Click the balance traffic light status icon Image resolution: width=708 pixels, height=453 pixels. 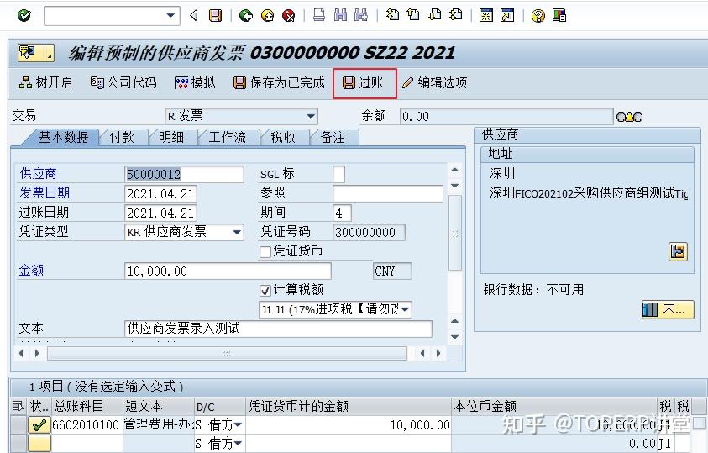(x=629, y=117)
